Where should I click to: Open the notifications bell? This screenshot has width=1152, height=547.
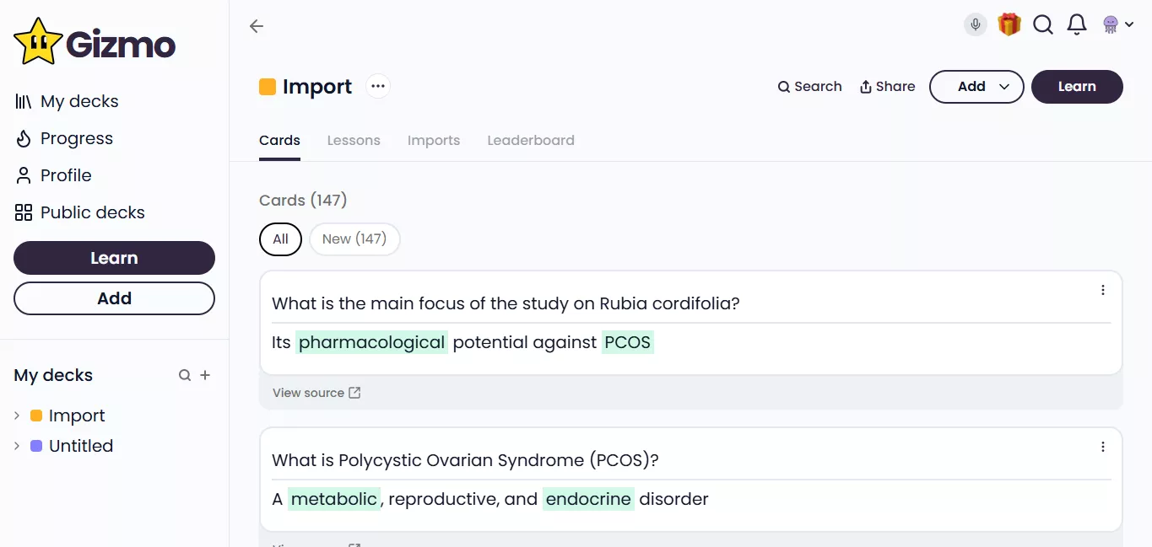(x=1077, y=24)
